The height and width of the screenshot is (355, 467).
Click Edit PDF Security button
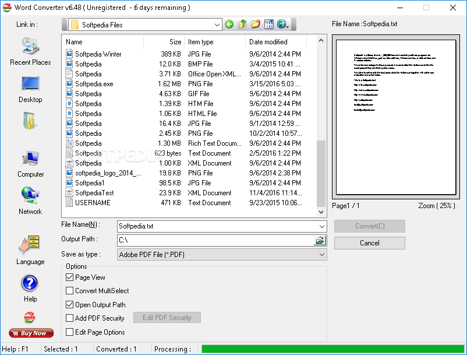pos(167,318)
